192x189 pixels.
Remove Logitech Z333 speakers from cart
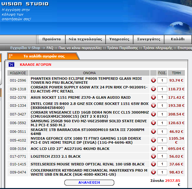[x=153, y=156]
